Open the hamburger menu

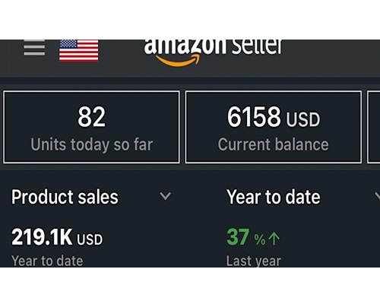34,48
